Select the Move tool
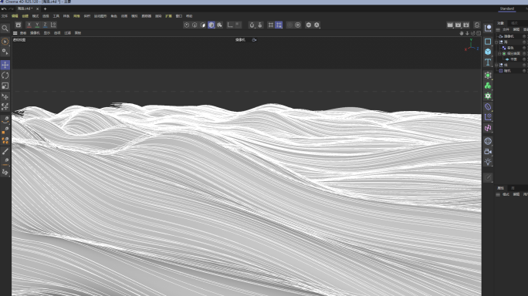This screenshot has width=528, height=296. click(5, 65)
